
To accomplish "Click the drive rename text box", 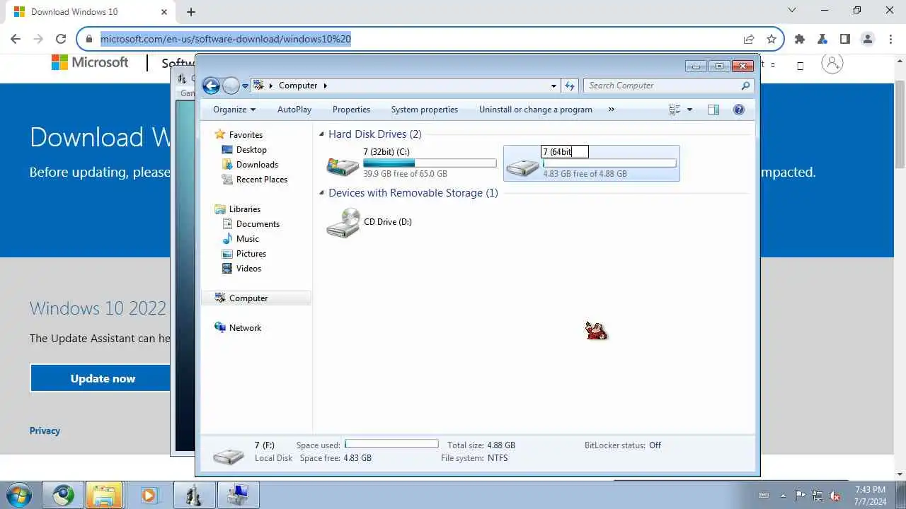I will (x=565, y=152).
